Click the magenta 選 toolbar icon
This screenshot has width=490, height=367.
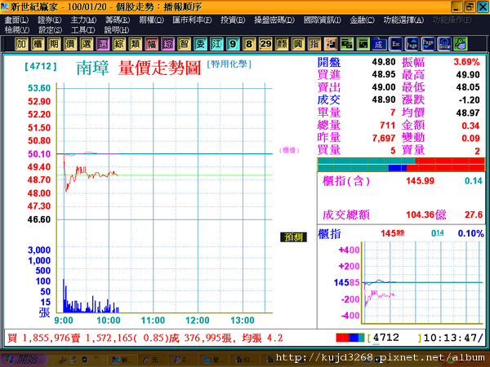click(x=103, y=44)
